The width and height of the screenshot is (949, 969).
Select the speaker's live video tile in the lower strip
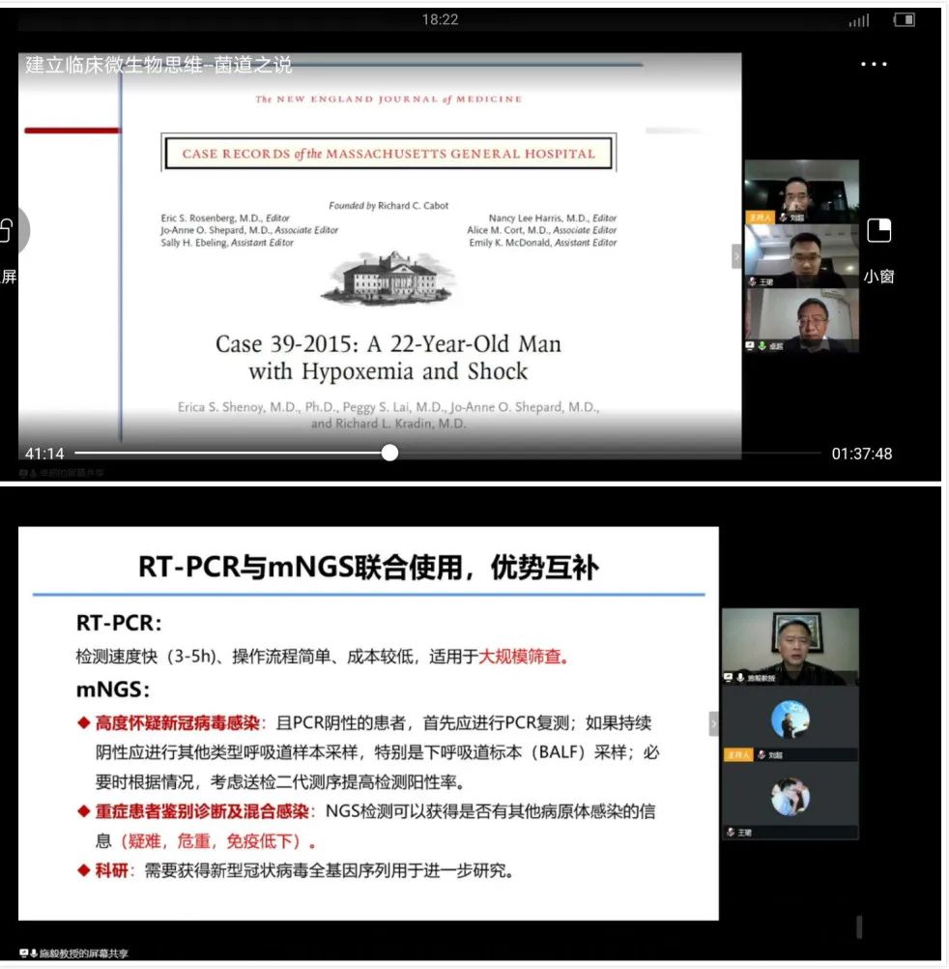791,646
